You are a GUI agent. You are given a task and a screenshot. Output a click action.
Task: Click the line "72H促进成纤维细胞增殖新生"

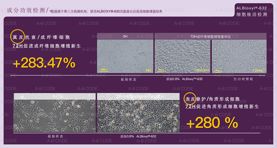tap(46, 46)
